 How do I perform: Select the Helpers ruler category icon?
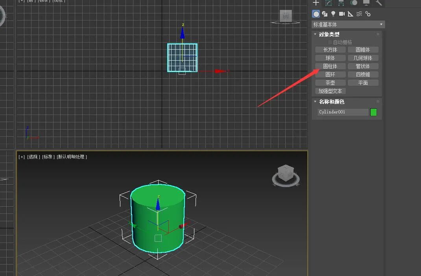point(351,14)
